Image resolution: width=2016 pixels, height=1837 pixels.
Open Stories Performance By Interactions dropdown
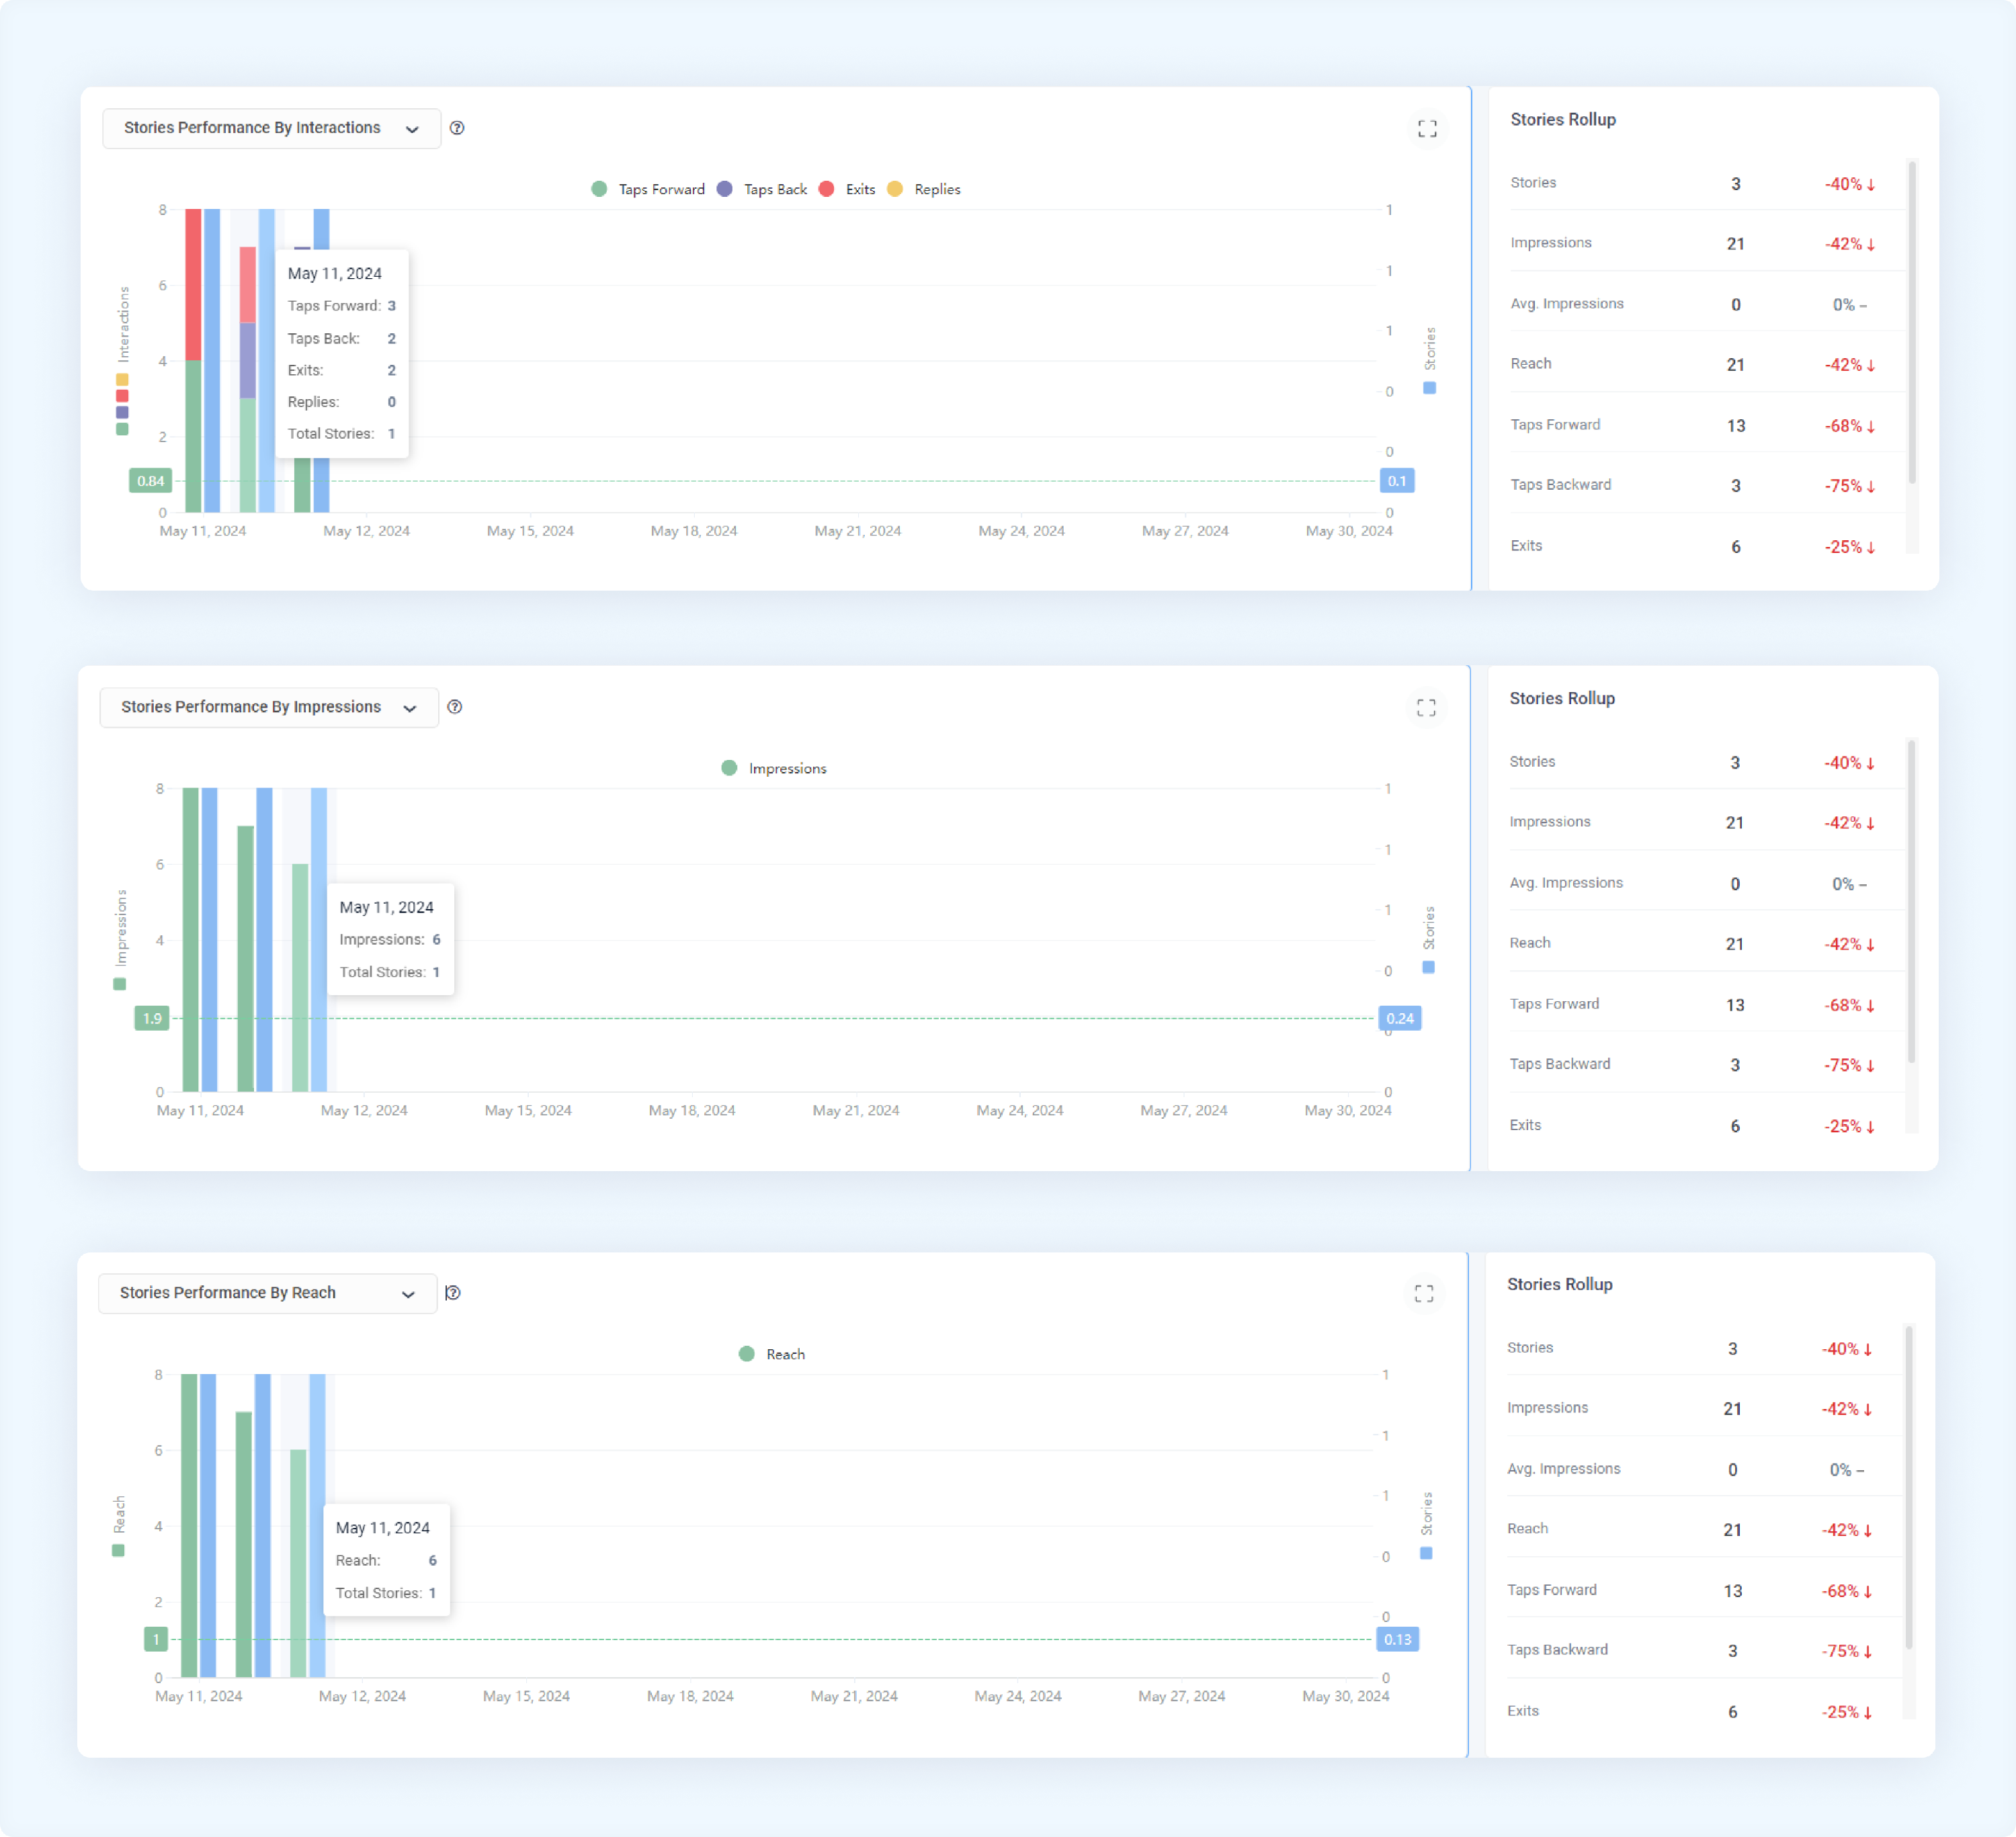pos(271,128)
